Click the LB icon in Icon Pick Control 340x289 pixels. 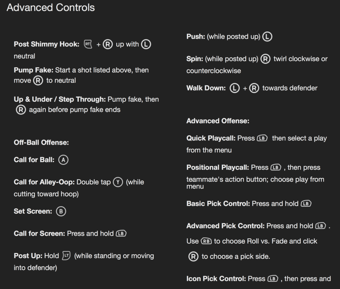tap(273, 279)
